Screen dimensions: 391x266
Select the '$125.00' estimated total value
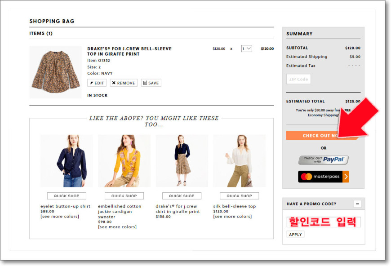coord(353,101)
